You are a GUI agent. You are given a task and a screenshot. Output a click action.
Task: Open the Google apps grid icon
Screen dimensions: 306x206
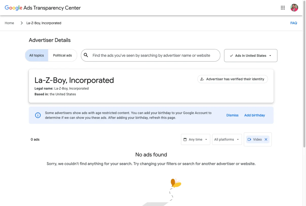tap(283, 8)
